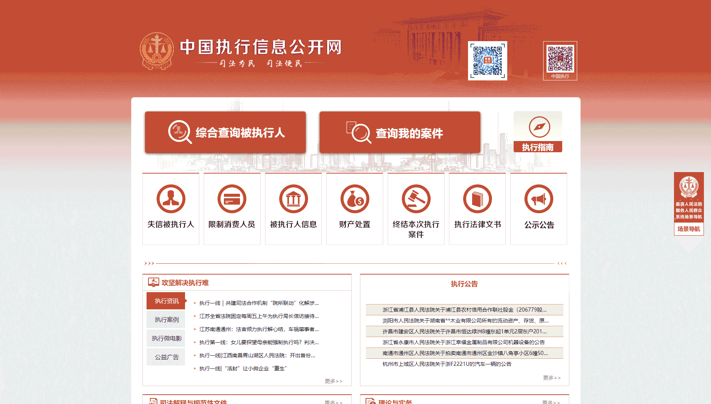Open article 共建司法合作机制 "院所联动"
Screen dimensions: 711x404
259,303
